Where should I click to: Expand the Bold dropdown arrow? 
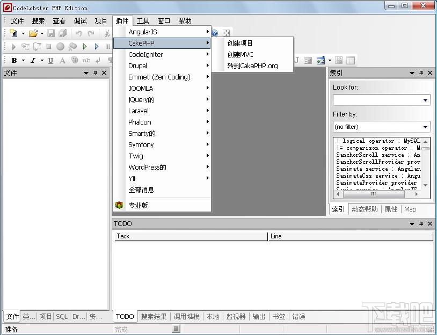23,60
